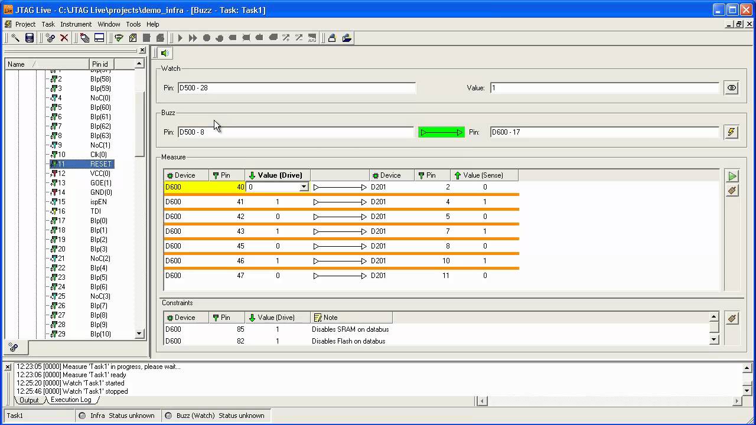Open the Instrument menu
Viewport: 756px width, 425px height.
tap(76, 24)
